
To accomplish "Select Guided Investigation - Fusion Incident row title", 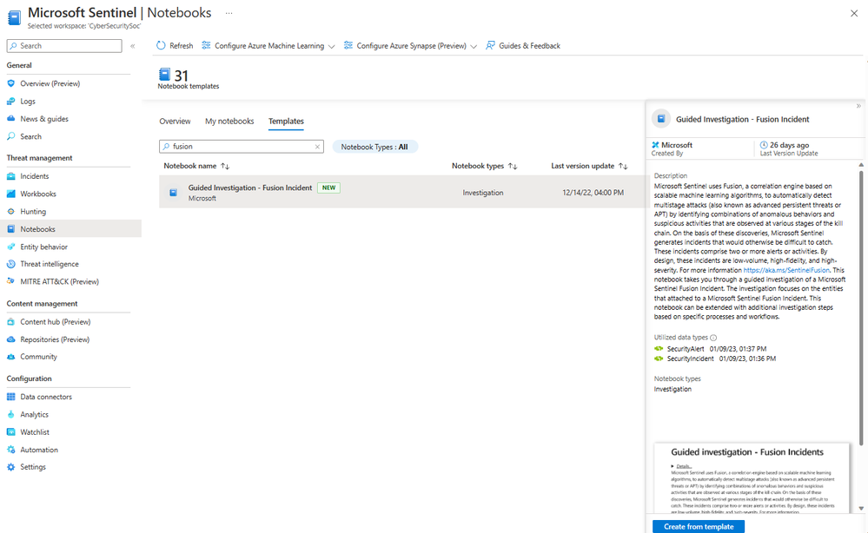I will click(250, 188).
